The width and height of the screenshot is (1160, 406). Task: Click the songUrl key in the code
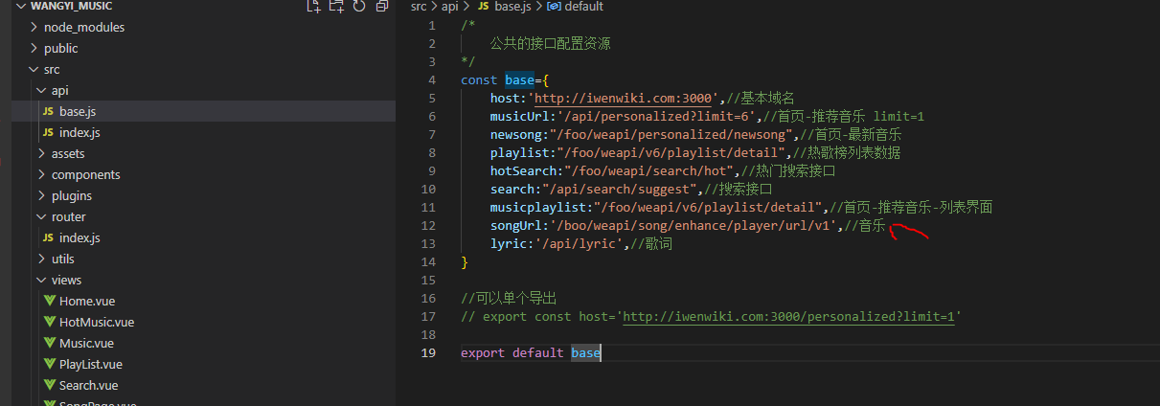pyautogui.click(x=515, y=226)
